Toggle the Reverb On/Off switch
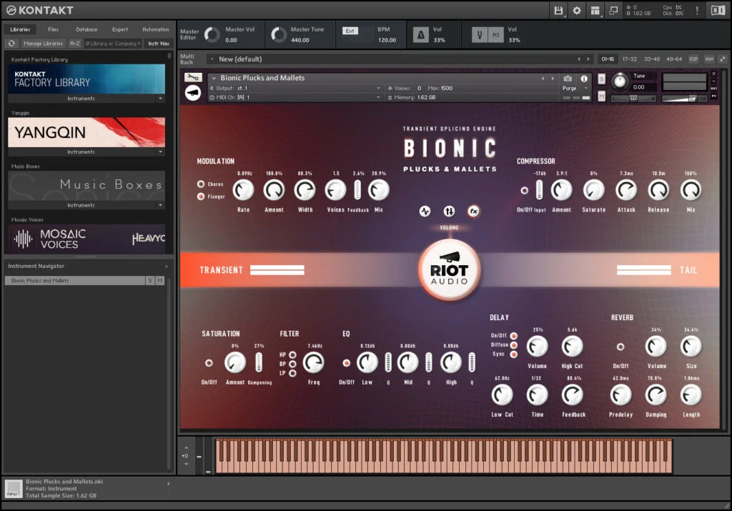 click(620, 347)
